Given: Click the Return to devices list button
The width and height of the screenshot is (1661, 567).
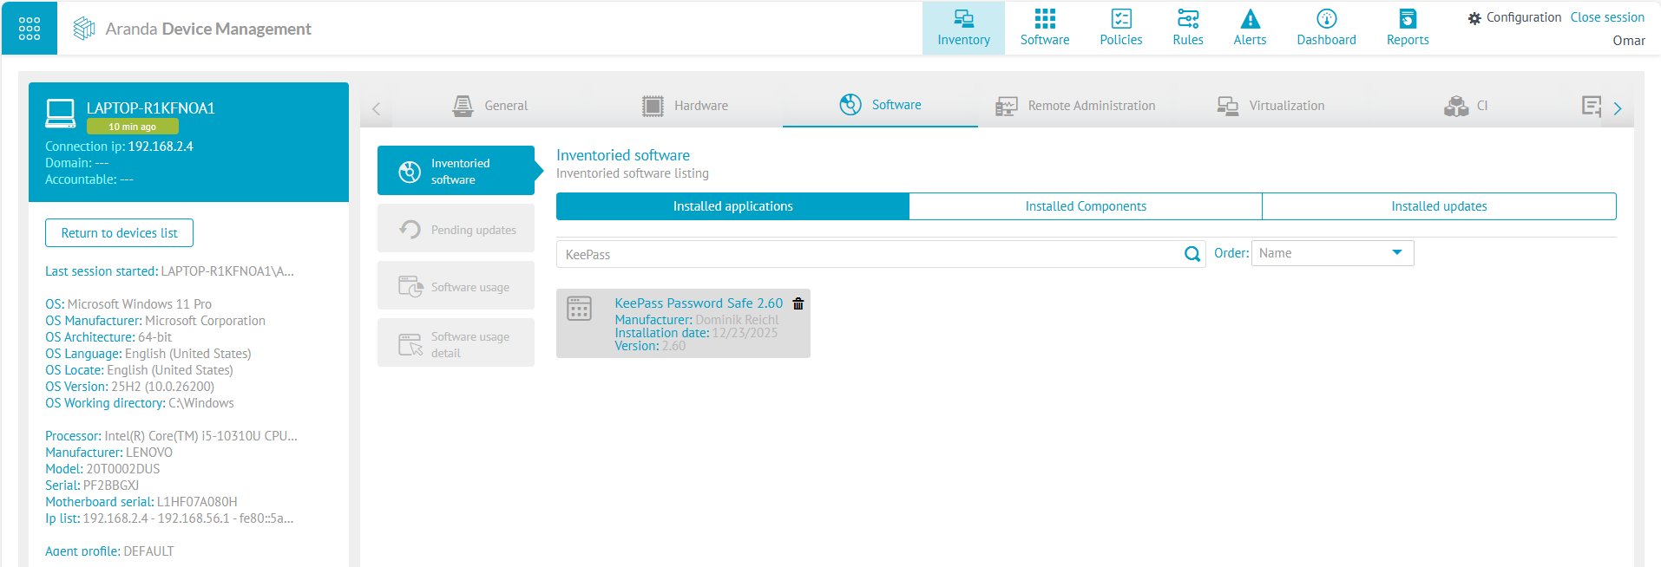Looking at the screenshot, I should 119,233.
